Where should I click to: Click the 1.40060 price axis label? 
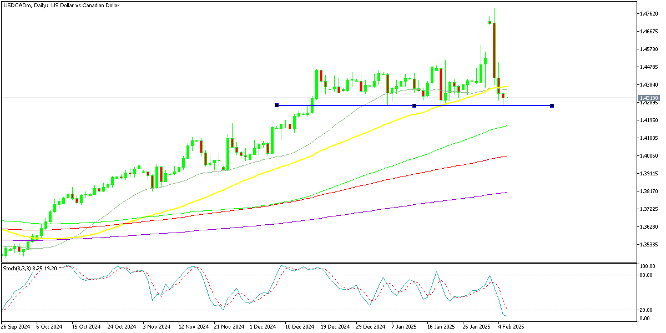(x=648, y=155)
